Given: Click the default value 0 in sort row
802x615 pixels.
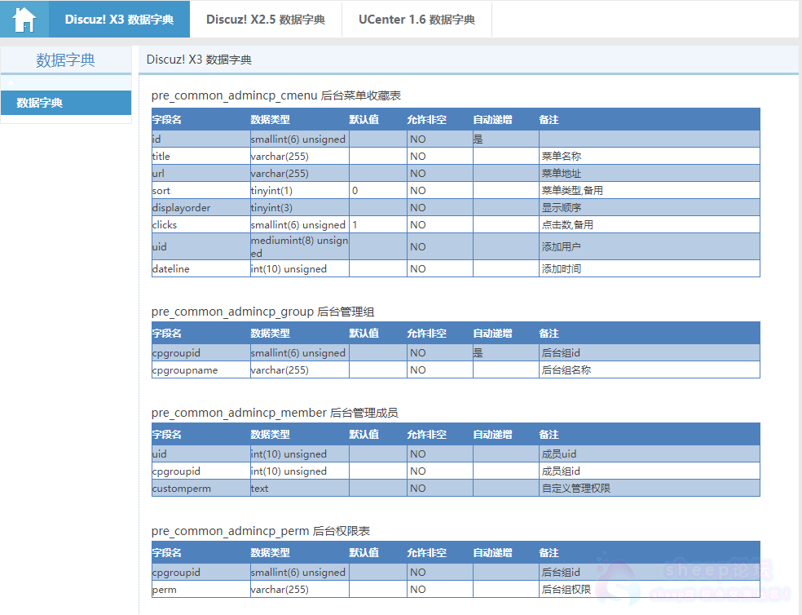Looking at the screenshot, I should click(x=378, y=191).
